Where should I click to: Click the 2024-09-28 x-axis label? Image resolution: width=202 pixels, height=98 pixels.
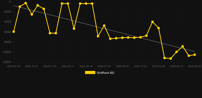[122, 66]
